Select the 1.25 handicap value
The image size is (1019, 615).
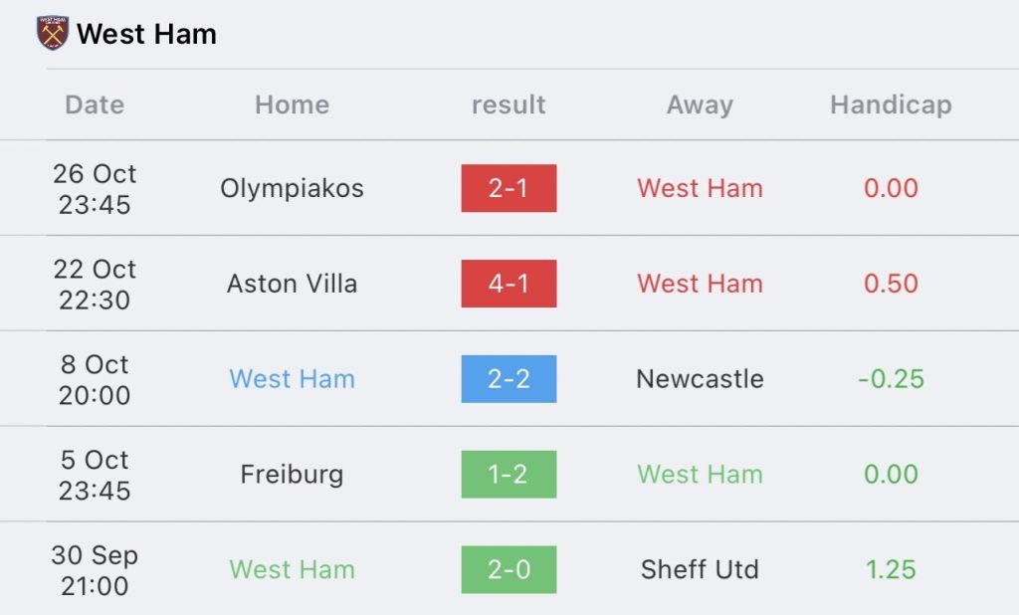pyautogui.click(x=891, y=570)
